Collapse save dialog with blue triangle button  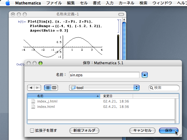(x=144, y=75)
